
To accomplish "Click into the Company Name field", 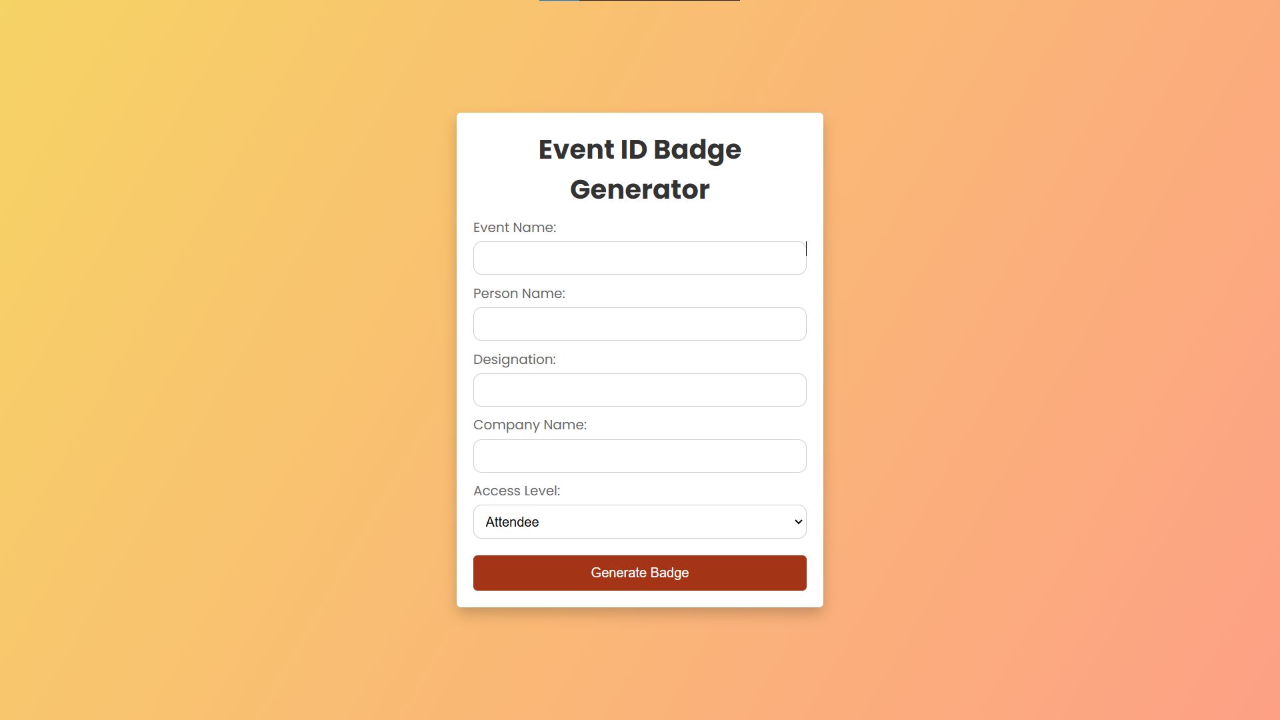I will (x=639, y=456).
